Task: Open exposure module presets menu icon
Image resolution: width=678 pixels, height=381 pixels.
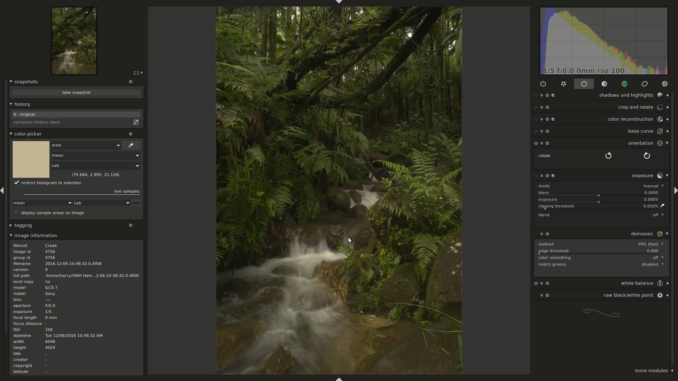Action: [542, 176]
